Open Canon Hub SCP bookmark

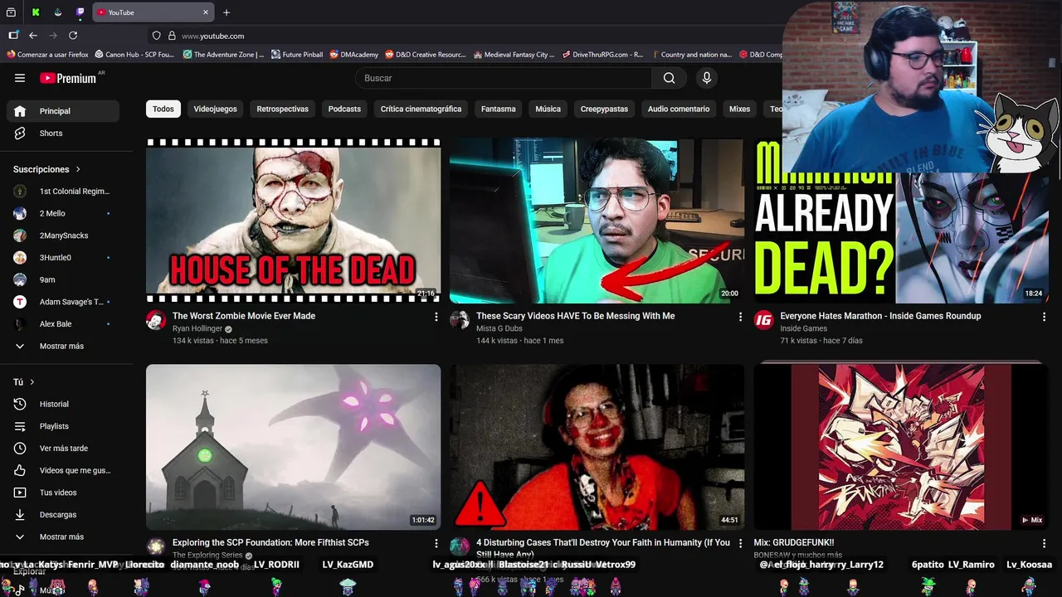pyautogui.click(x=134, y=55)
